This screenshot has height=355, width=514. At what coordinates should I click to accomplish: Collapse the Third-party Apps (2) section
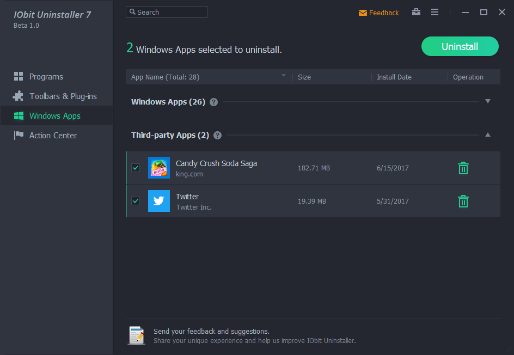point(488,134)
